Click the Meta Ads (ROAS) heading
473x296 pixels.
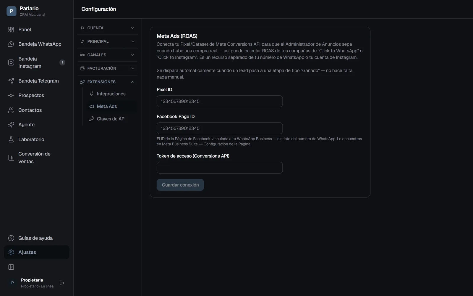click(177, 36)
